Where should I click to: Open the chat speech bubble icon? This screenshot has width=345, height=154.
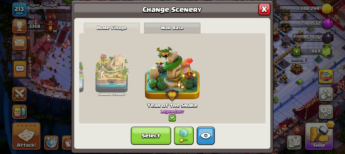[20, 69]
